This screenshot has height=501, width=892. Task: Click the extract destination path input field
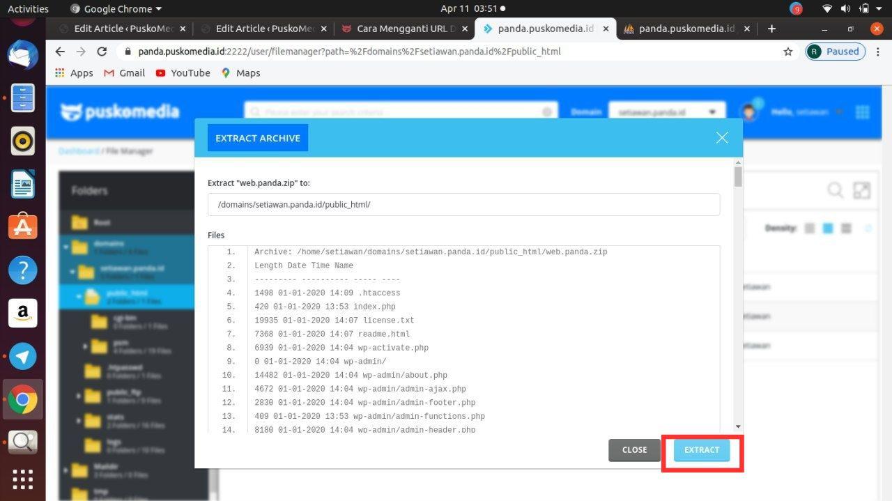pyautogui.click(x=463, y=204)
